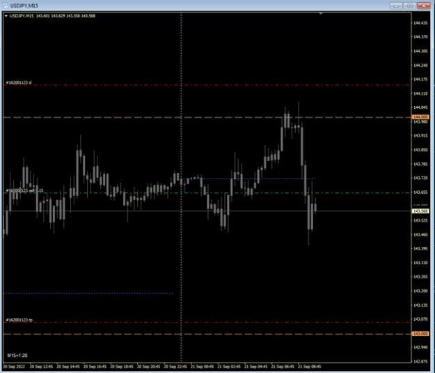Click the '21 Sep 06:45' time axis label

[x=283, y=367]
